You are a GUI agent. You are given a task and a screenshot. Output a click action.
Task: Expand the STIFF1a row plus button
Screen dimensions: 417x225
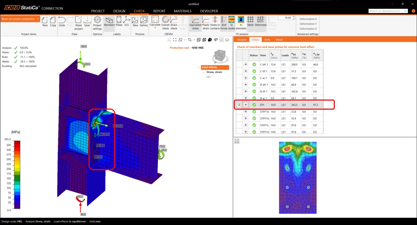pyautogui.click(x=246, y=112)
